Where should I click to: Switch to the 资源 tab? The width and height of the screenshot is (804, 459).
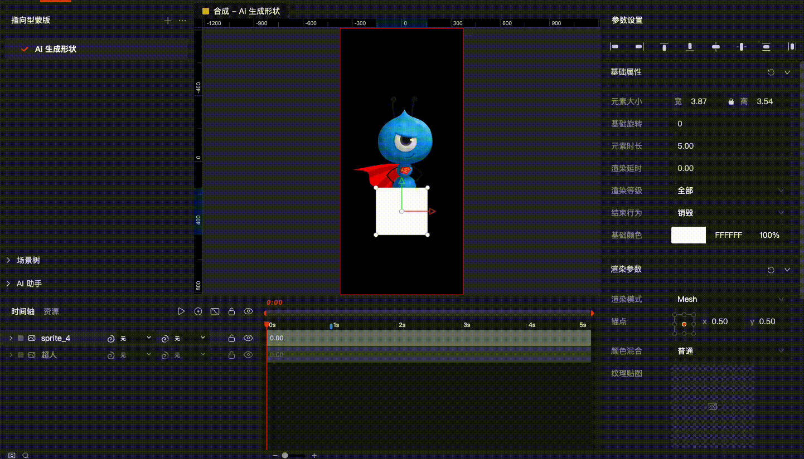pyautogui.click(x=51, y=311)
